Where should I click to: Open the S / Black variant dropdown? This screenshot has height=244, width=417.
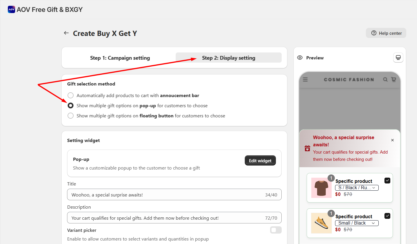[357, 188]
